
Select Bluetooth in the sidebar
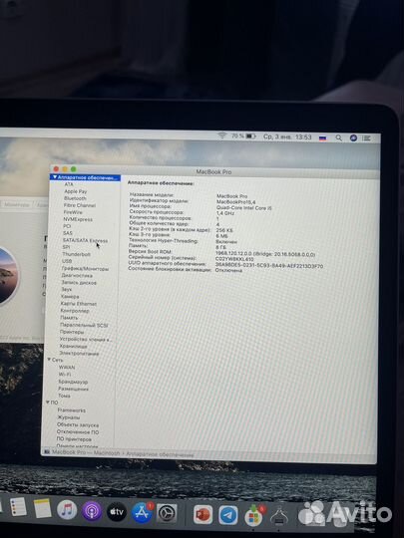[75, 198]
